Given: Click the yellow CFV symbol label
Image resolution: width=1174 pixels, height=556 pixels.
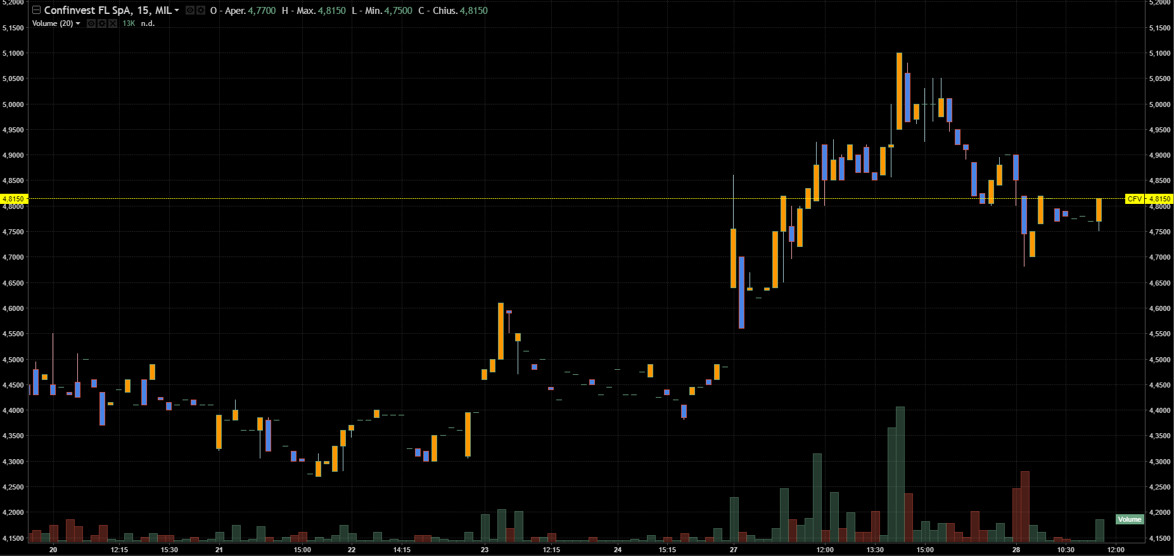Looking at the screenshot, I should [x=1135, y=199].
